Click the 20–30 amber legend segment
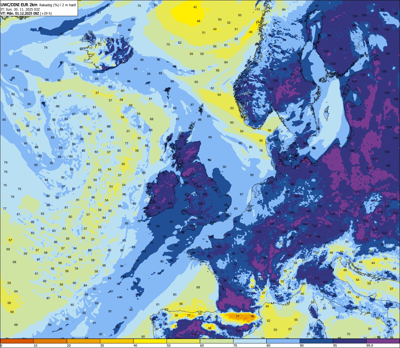The width and height of the screenshot is (400, 348). [83, 341]
